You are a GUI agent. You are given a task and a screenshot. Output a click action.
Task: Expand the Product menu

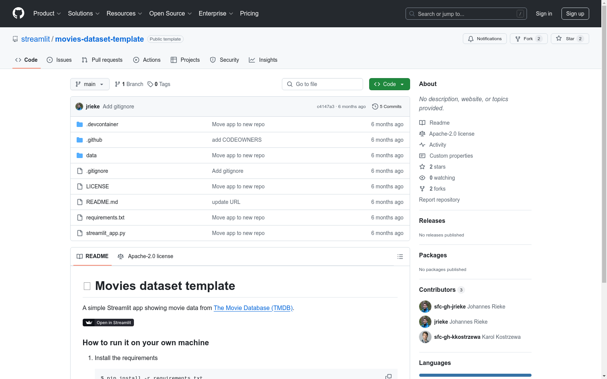click(47, 14)
